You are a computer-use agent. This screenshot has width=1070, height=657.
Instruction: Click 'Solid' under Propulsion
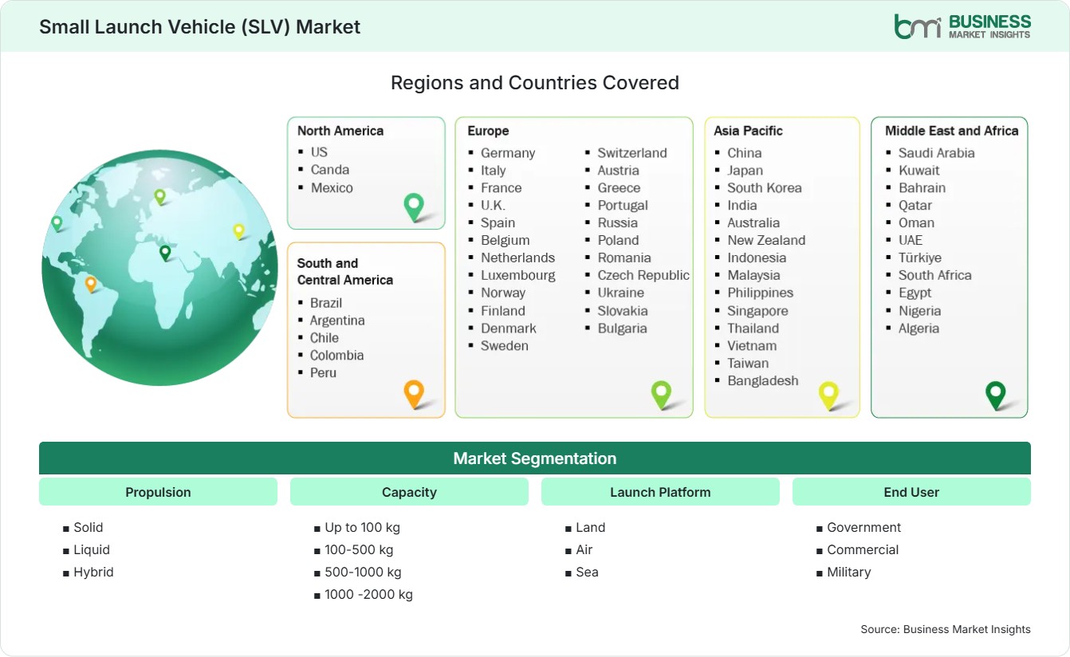click(89, 527)
